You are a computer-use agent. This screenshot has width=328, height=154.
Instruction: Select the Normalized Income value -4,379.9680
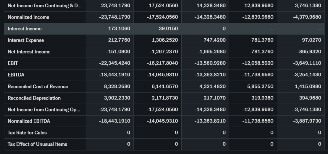pyautogui.click(x=307, y=17)
